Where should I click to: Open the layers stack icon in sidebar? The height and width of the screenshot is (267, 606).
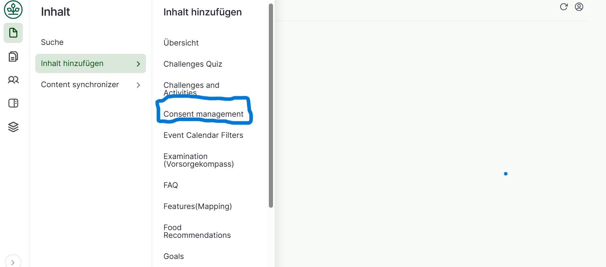point(13,127)
